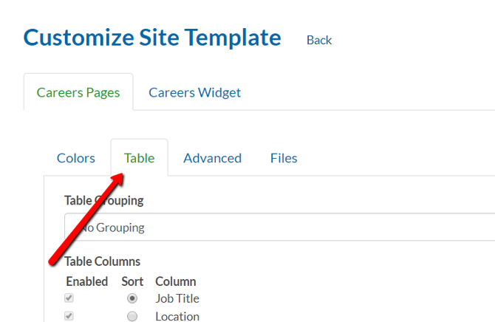Expand the Table Grouping dropdown
Screen dimensions: 495x322
[281, 227]
